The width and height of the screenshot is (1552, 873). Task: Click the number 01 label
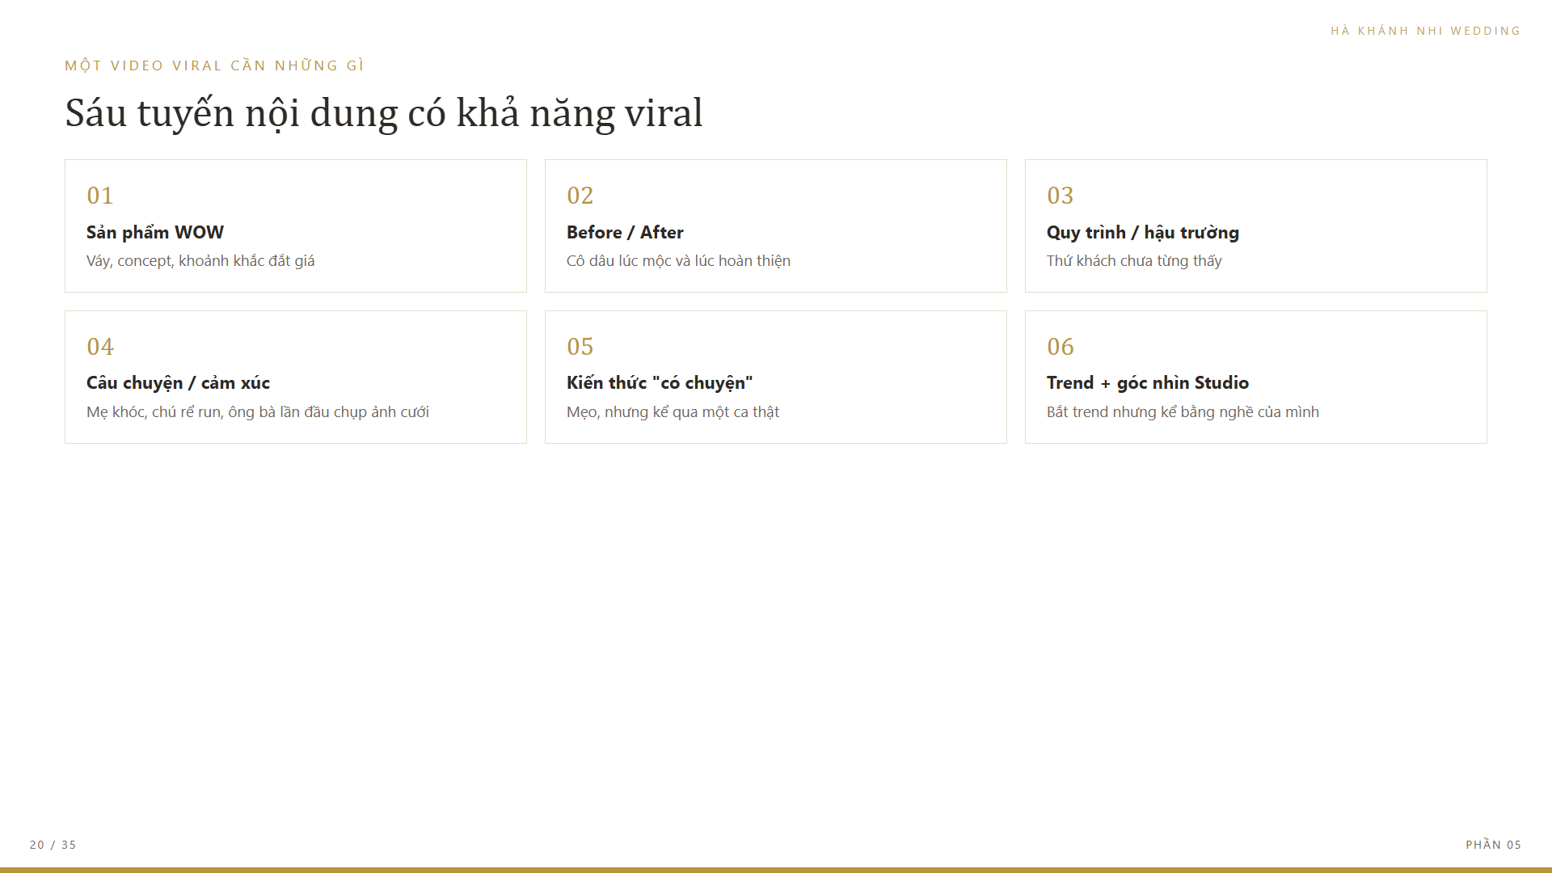(100, 196)
